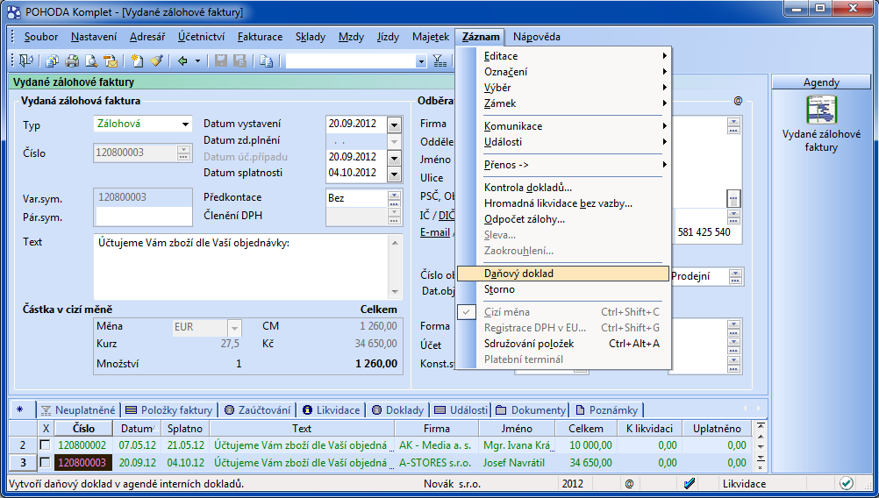The height and width of the screenshot is (498, 879).
Task: Choose Storno from Záznam menu
Action: coord(563,289)
